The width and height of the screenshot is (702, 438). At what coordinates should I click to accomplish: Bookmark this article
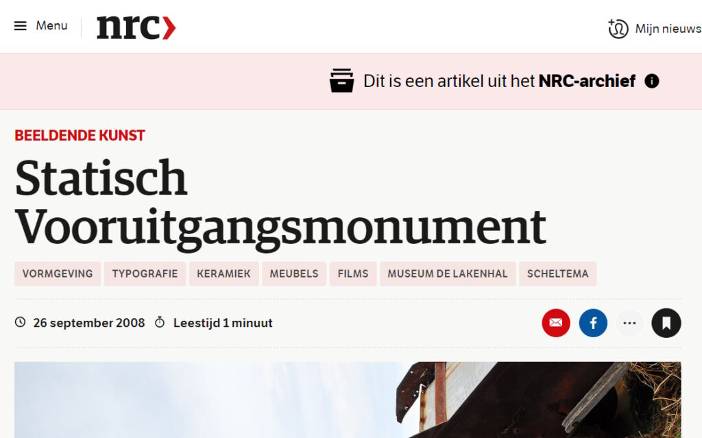point(666,323)
